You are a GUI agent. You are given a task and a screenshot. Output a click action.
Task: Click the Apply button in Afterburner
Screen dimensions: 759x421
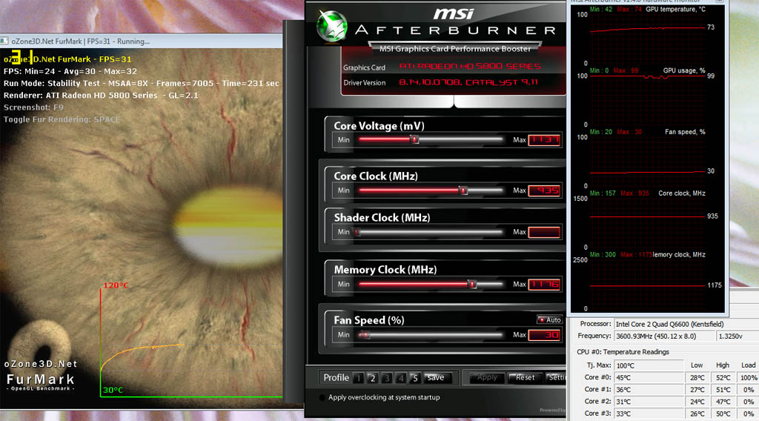point(486,377)
